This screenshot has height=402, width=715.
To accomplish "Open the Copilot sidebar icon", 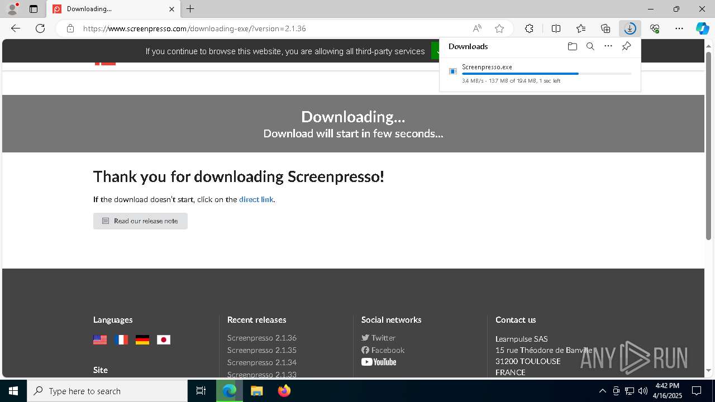I will coord(702,28).
